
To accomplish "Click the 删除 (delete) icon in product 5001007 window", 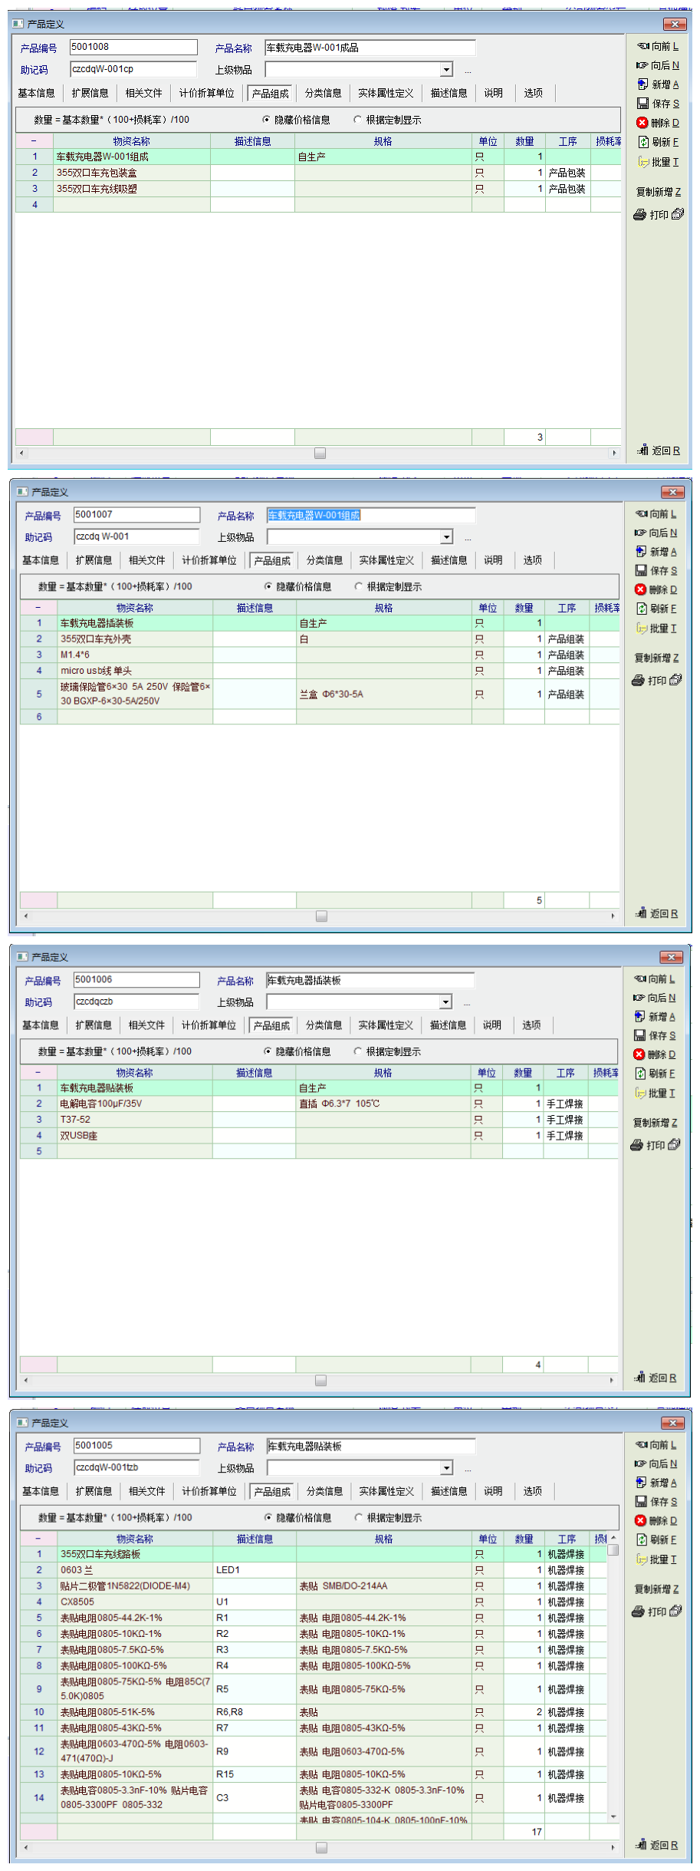I will point(640,589).
